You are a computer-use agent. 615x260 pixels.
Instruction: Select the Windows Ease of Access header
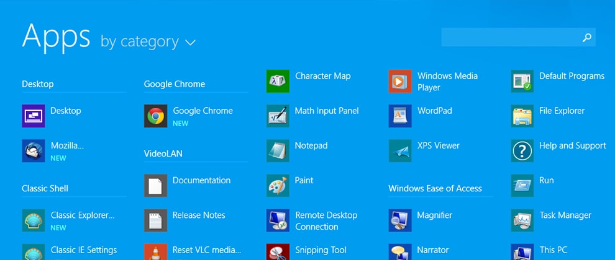435,188
